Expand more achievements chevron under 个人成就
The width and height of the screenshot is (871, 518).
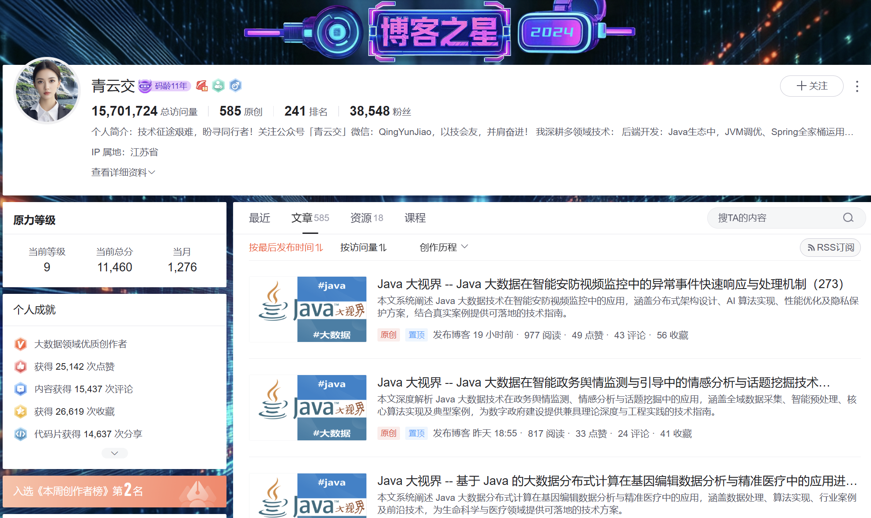(114, 453)
